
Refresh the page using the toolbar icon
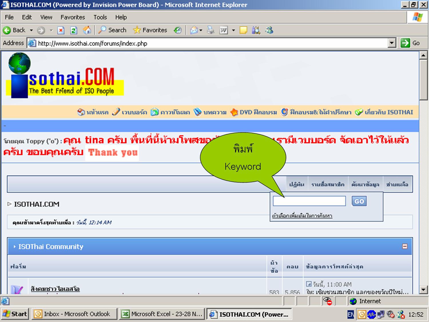(74, 30)
